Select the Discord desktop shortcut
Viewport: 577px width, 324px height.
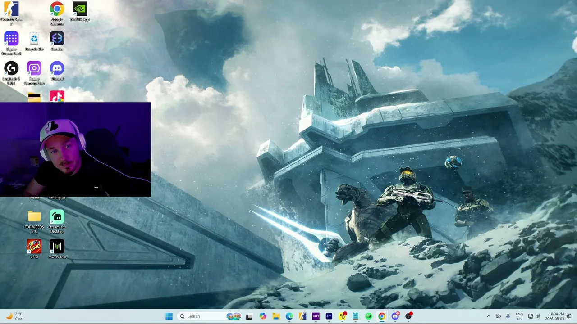point(57,71)
